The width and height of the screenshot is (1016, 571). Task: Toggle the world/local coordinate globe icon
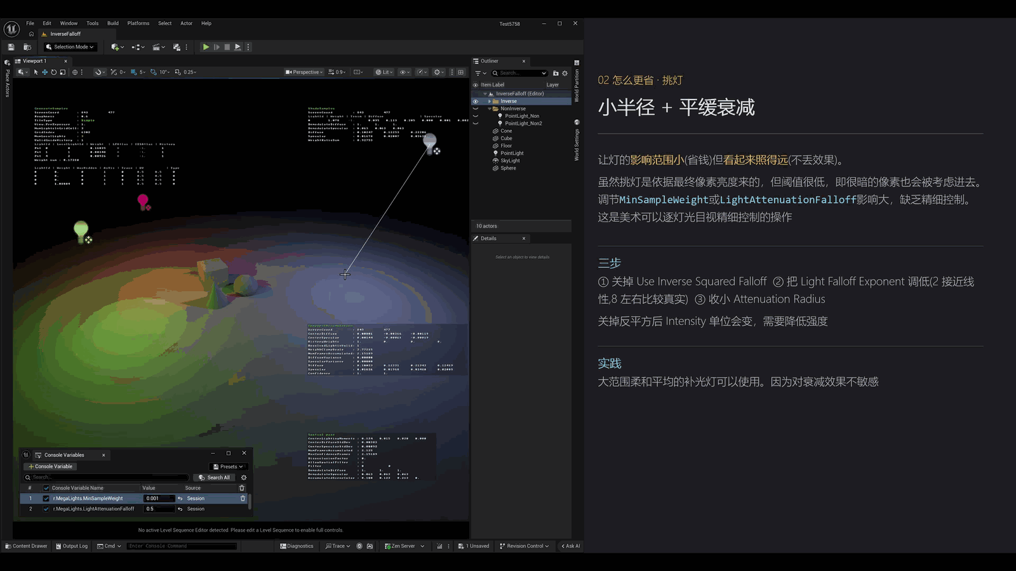pyautogui.click(x=75, y=72)
